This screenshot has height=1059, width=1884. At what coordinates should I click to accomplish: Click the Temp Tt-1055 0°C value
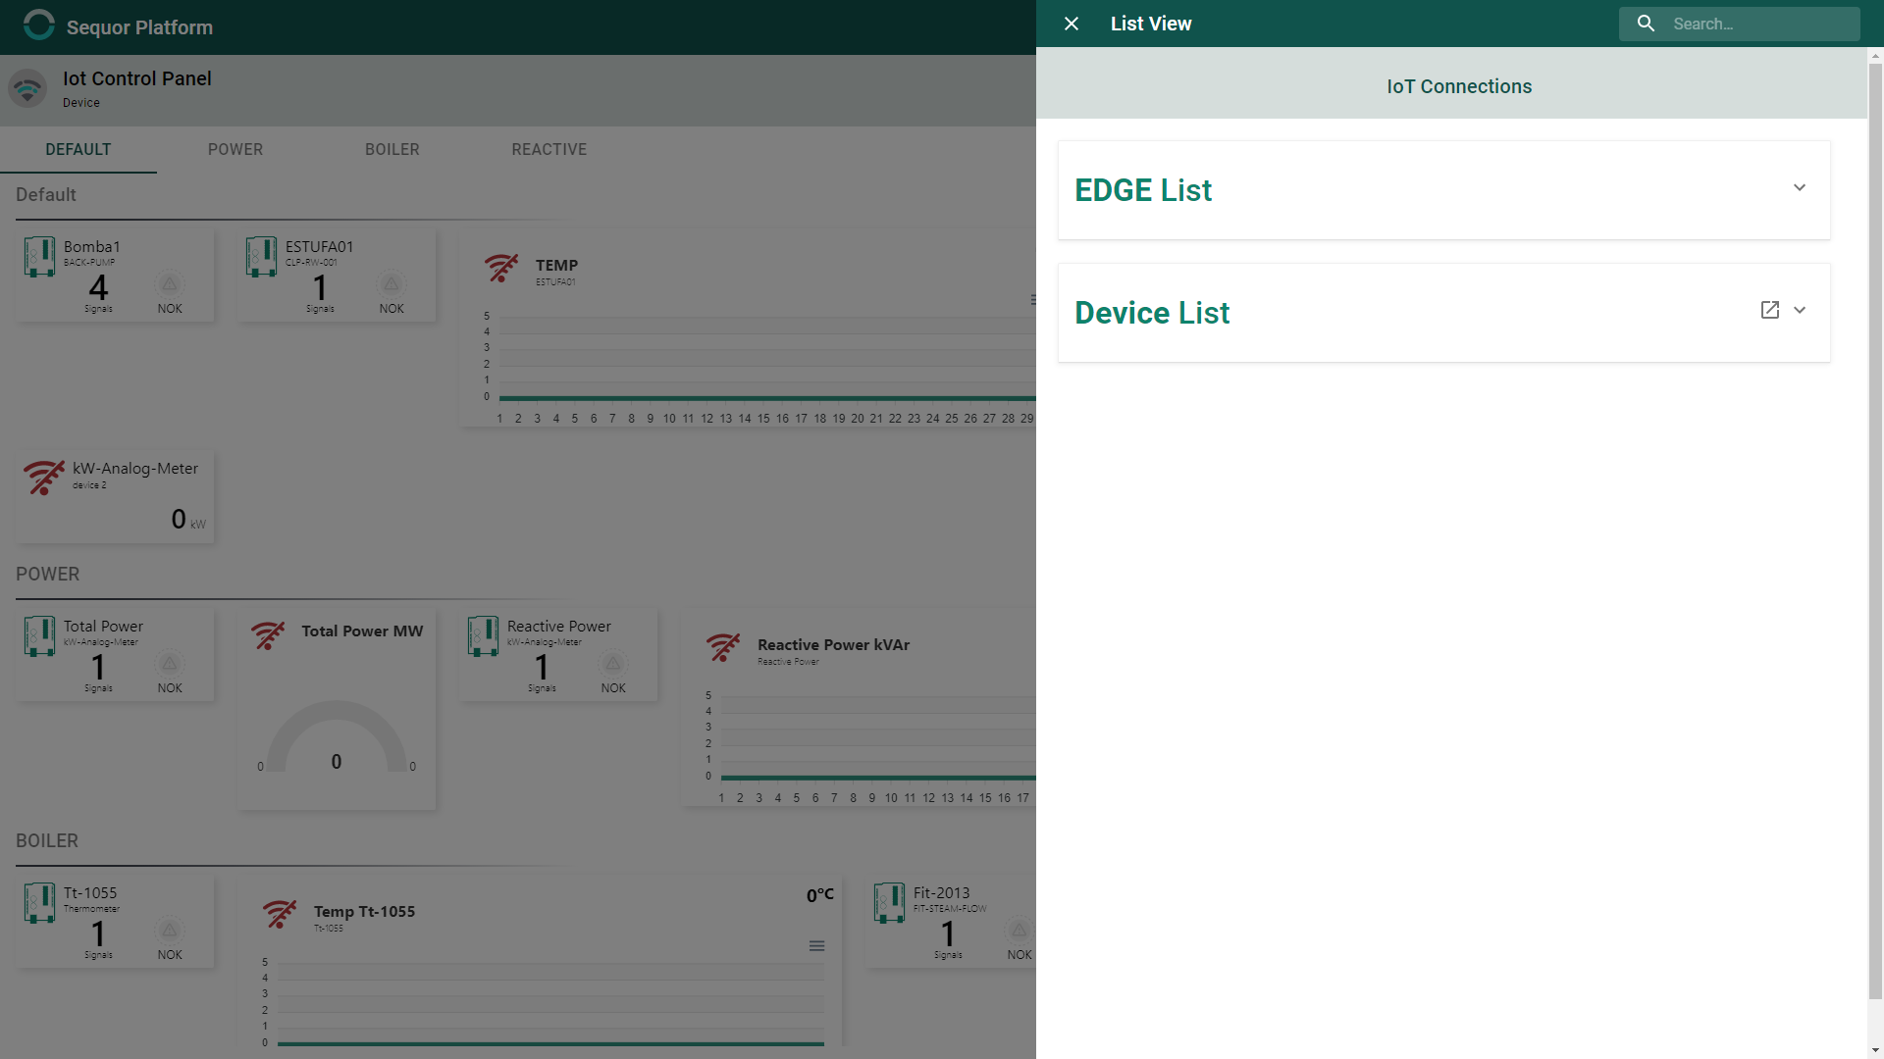click(820, 894)
